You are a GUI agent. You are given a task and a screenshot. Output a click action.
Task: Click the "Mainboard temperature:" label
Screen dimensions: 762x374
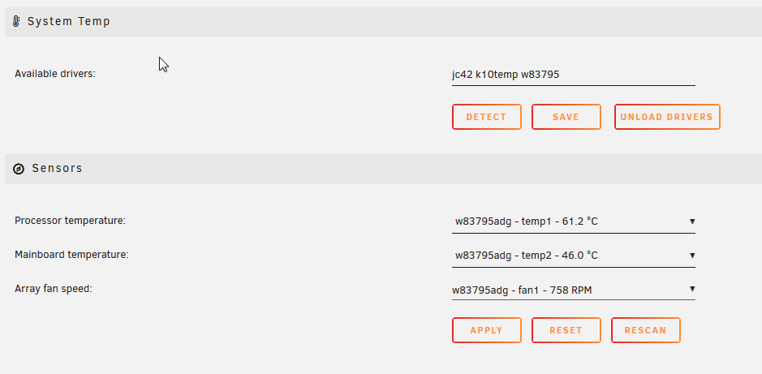tap(71, 255)
